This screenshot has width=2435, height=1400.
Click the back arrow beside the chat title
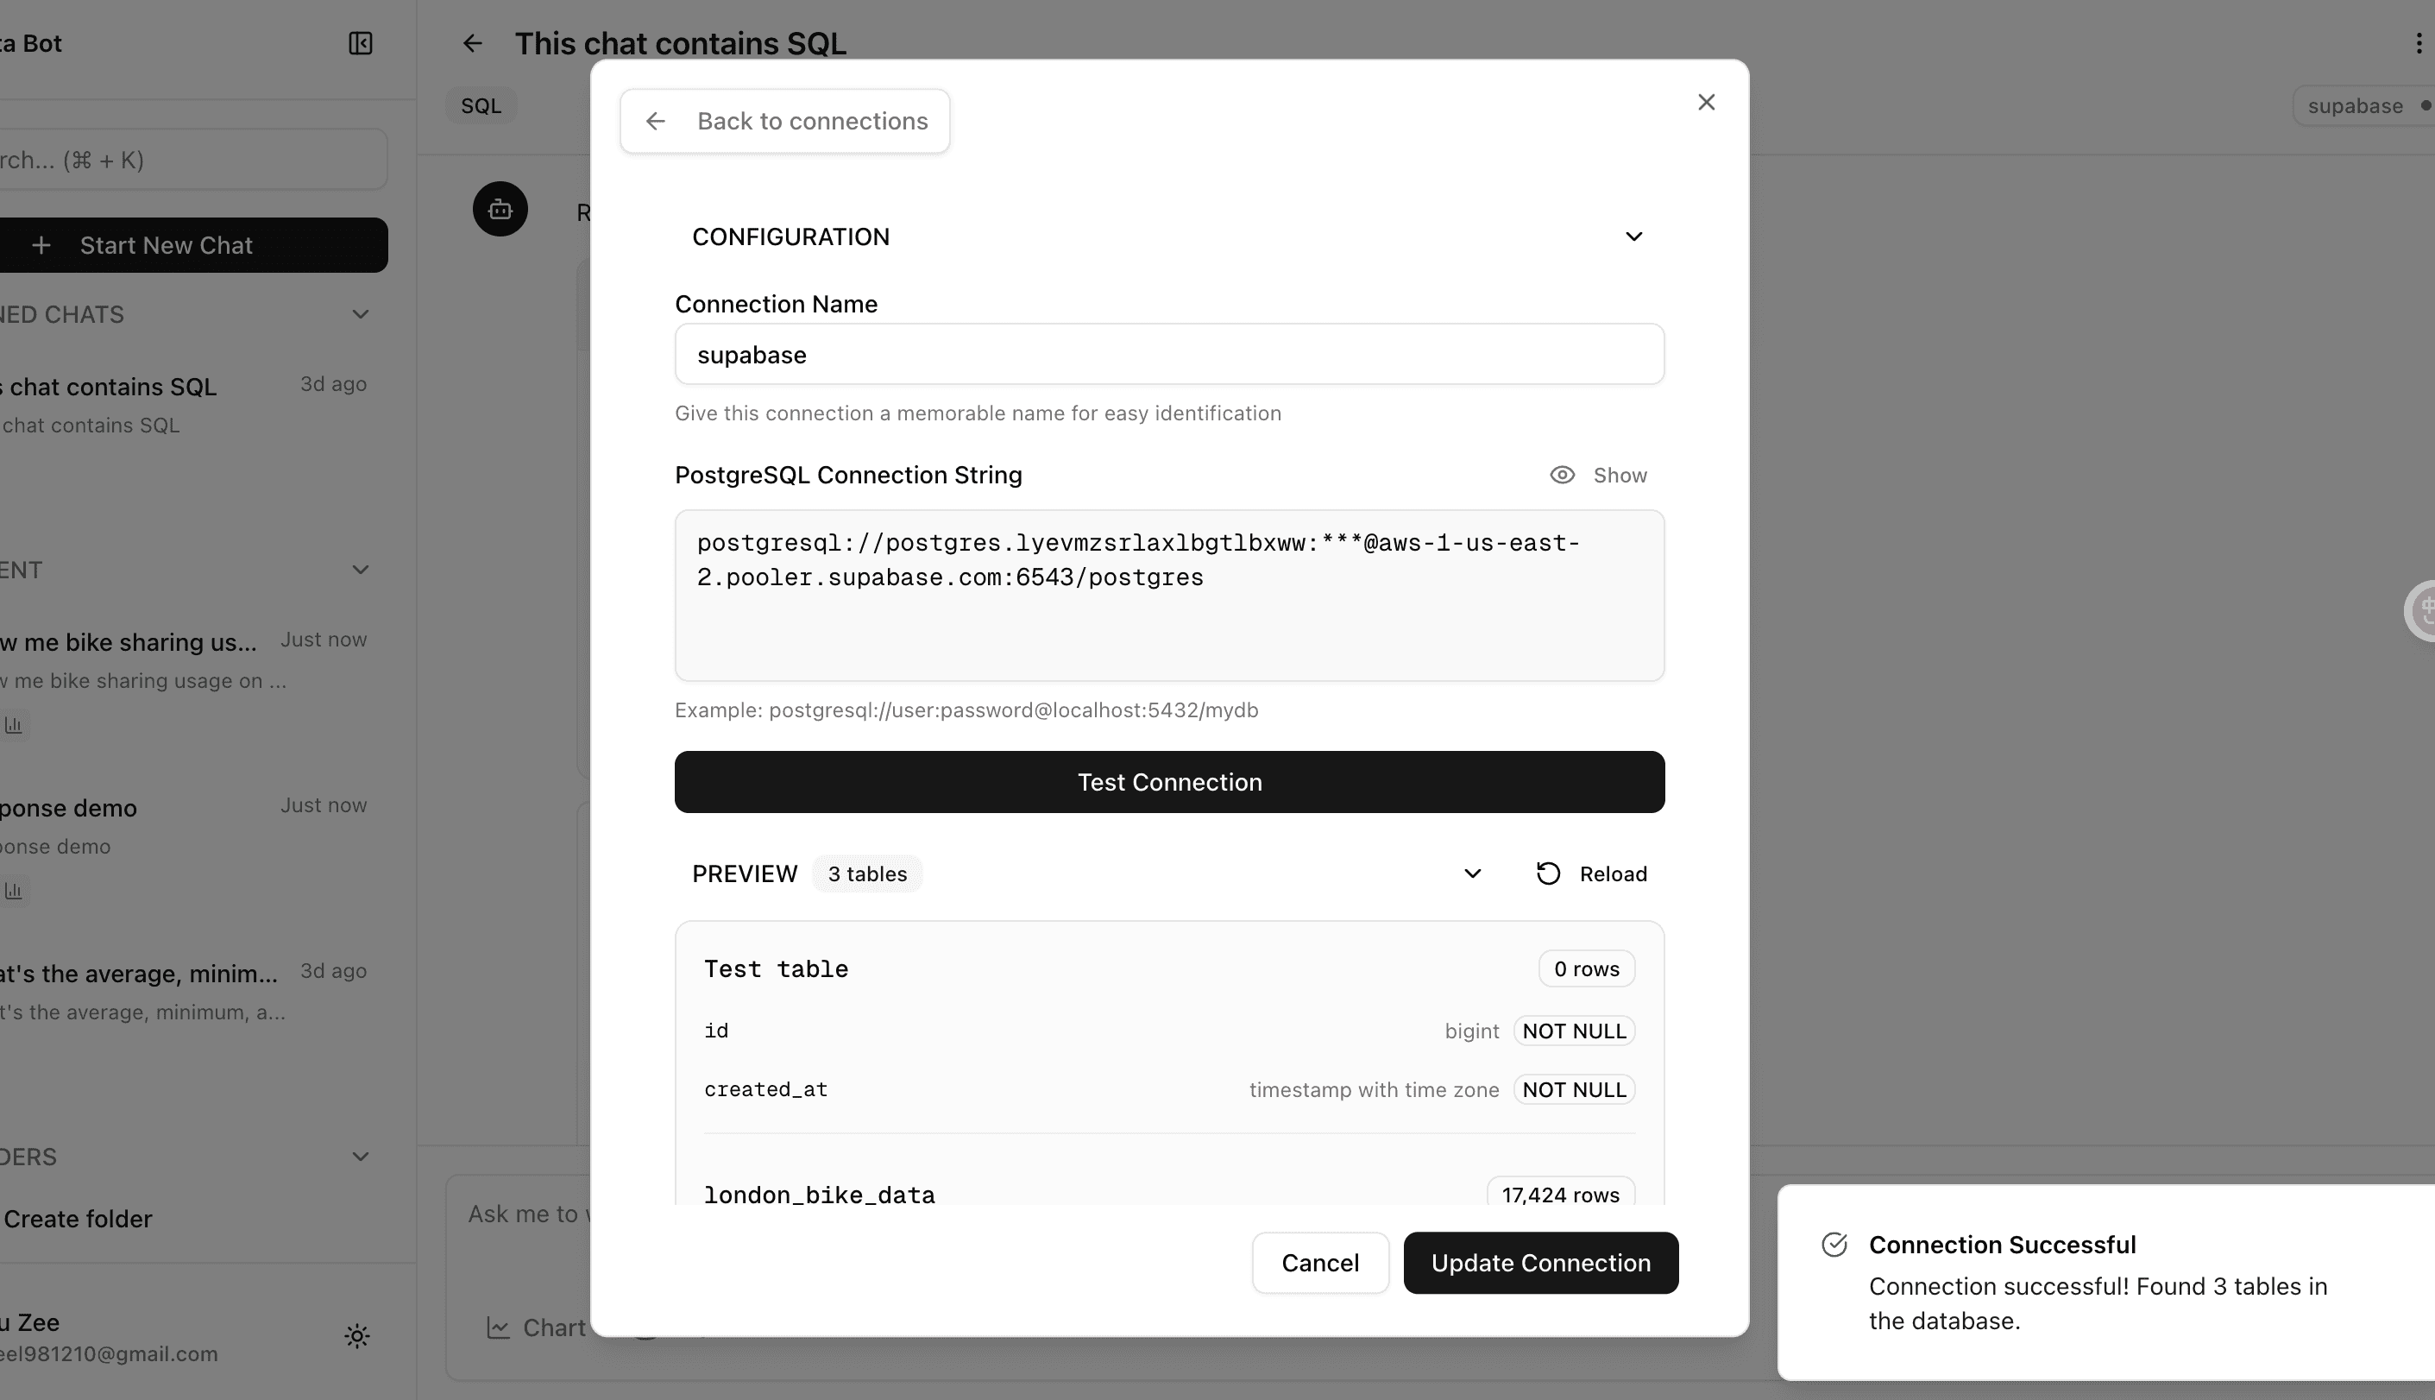coord(472,42)
